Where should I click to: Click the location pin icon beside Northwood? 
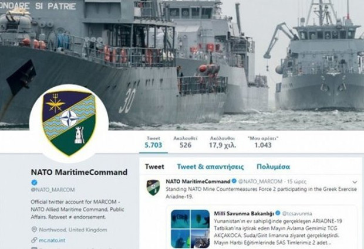(34, 230)
